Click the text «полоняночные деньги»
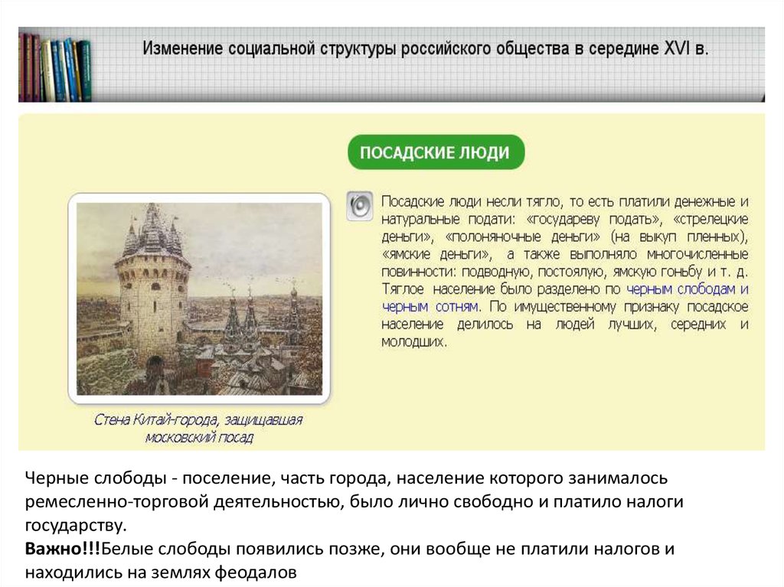 coord(522,236)
